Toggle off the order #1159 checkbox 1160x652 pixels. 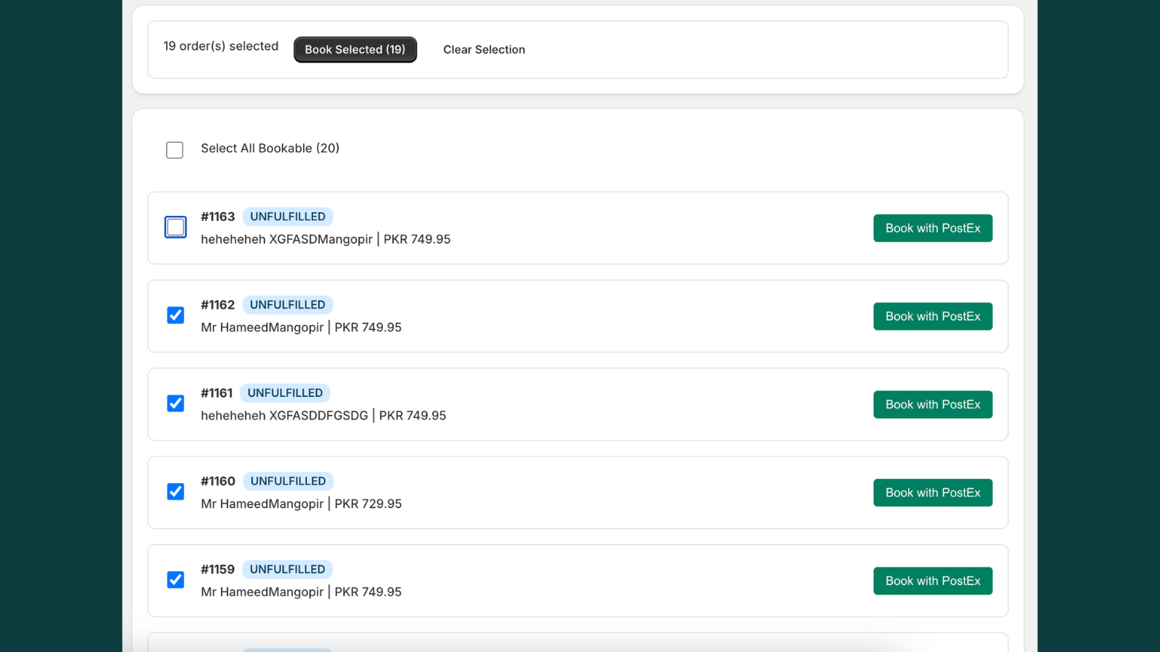175,580
